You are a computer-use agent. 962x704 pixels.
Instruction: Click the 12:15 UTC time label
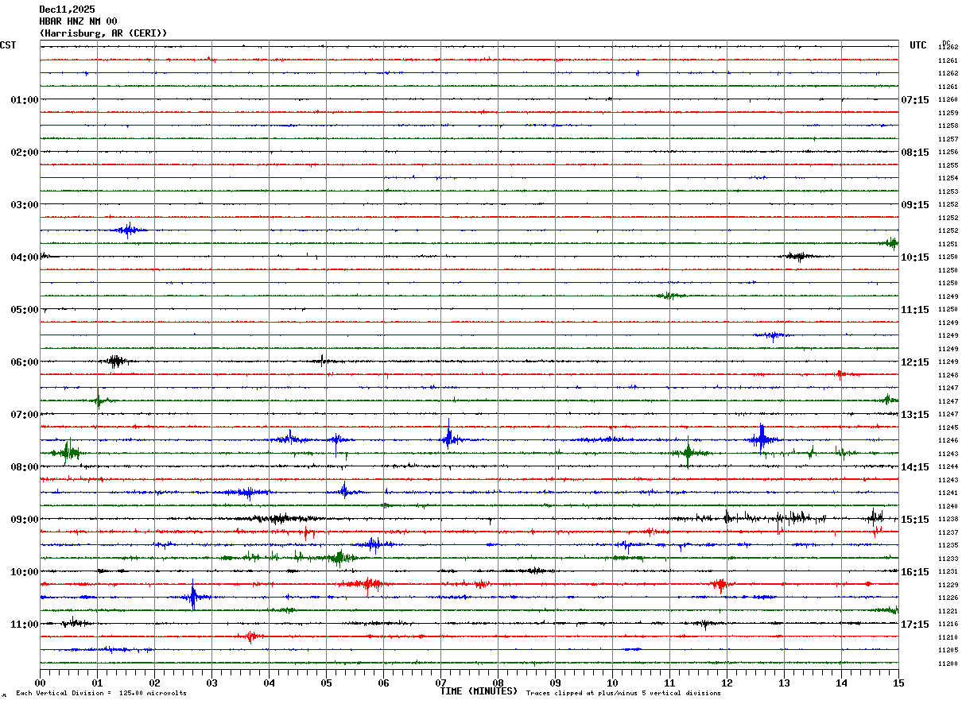click(915, 362)
